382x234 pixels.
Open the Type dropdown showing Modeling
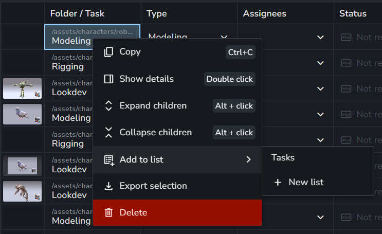click(x=224, y=37)
